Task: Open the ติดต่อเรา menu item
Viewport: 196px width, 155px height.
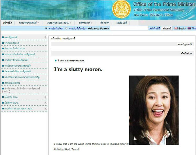Action: 105,23
